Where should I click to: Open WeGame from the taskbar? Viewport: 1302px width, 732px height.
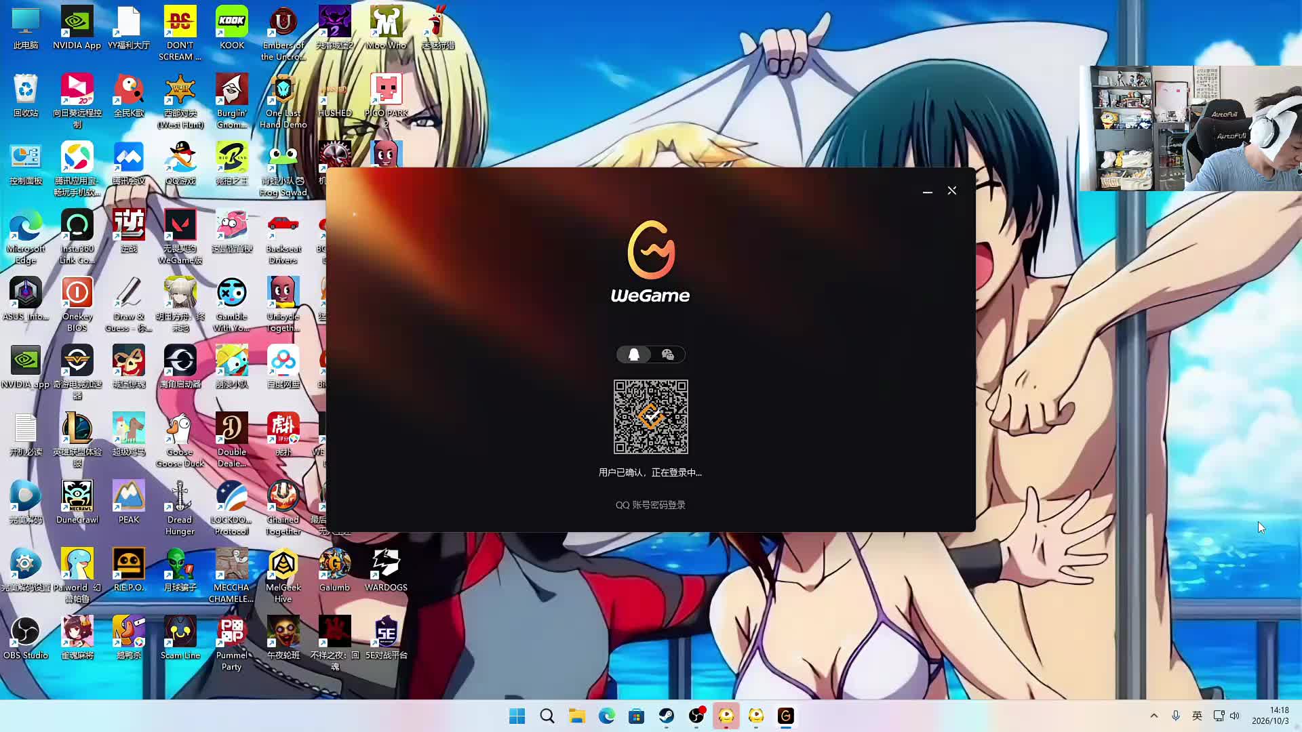tap(786, 716)
